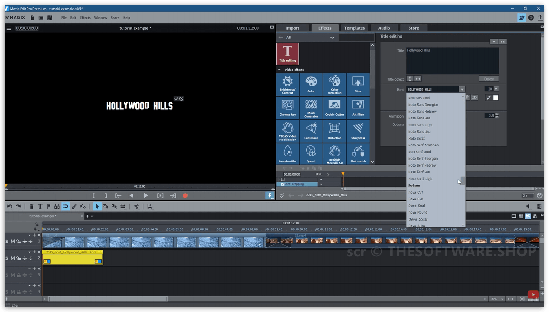This screenshot has width=549, height=312.
Task: Select the Lens Flare effect
Action: point(311,131)
